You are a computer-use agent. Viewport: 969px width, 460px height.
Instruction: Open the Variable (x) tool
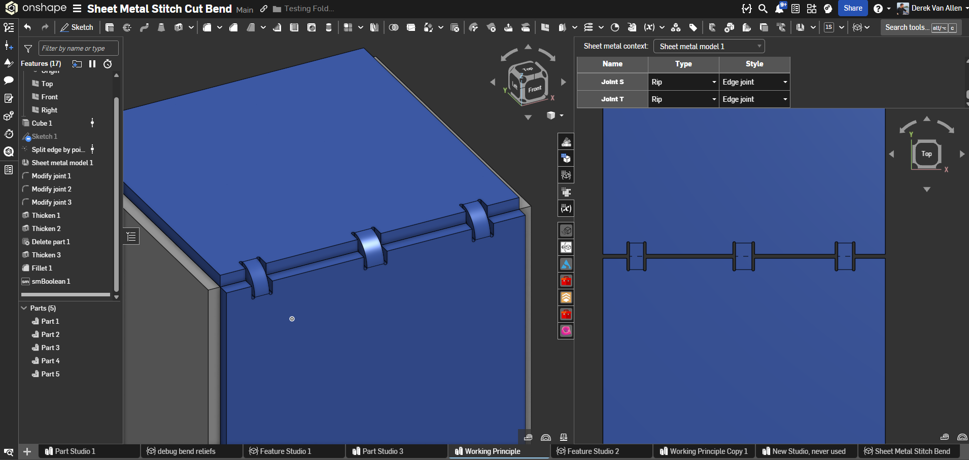[x=649, y=27]
